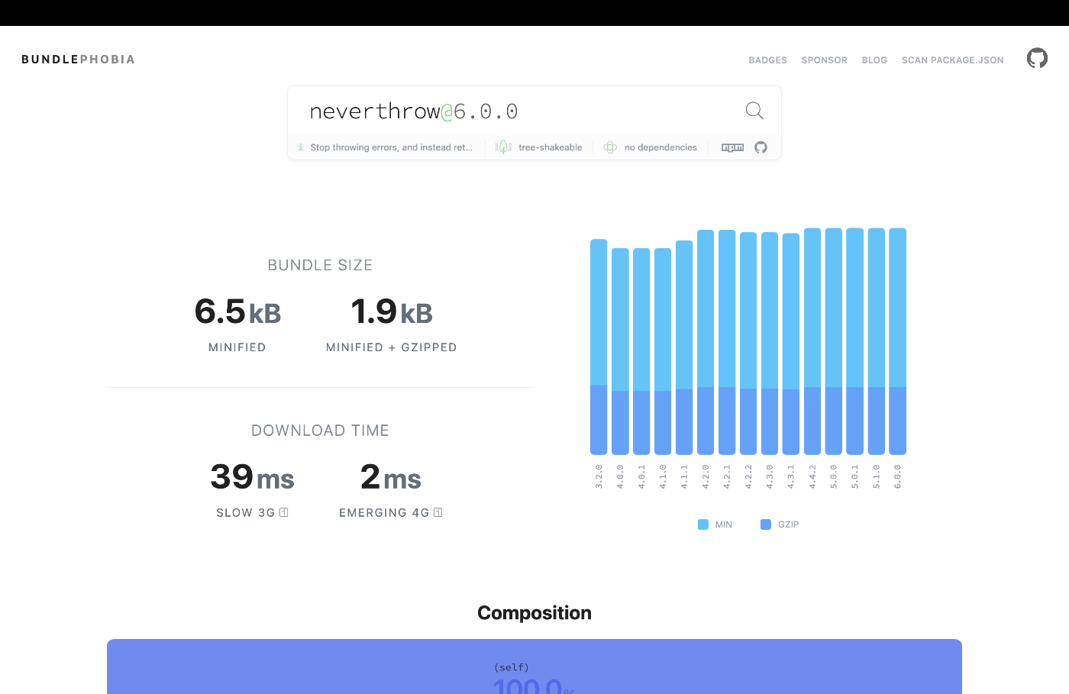Screen dimensions: 1069x694
Task: Select the 4.1.0 version bar
Action: [x=663, y=351]
